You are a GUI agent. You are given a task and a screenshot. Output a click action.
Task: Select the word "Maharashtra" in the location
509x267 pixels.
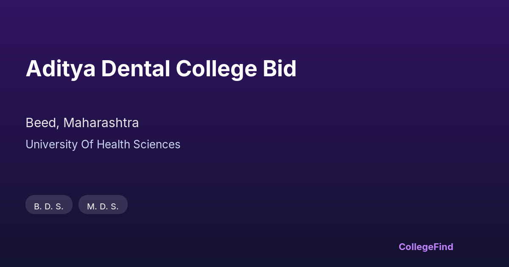click(x=101, y=123)
